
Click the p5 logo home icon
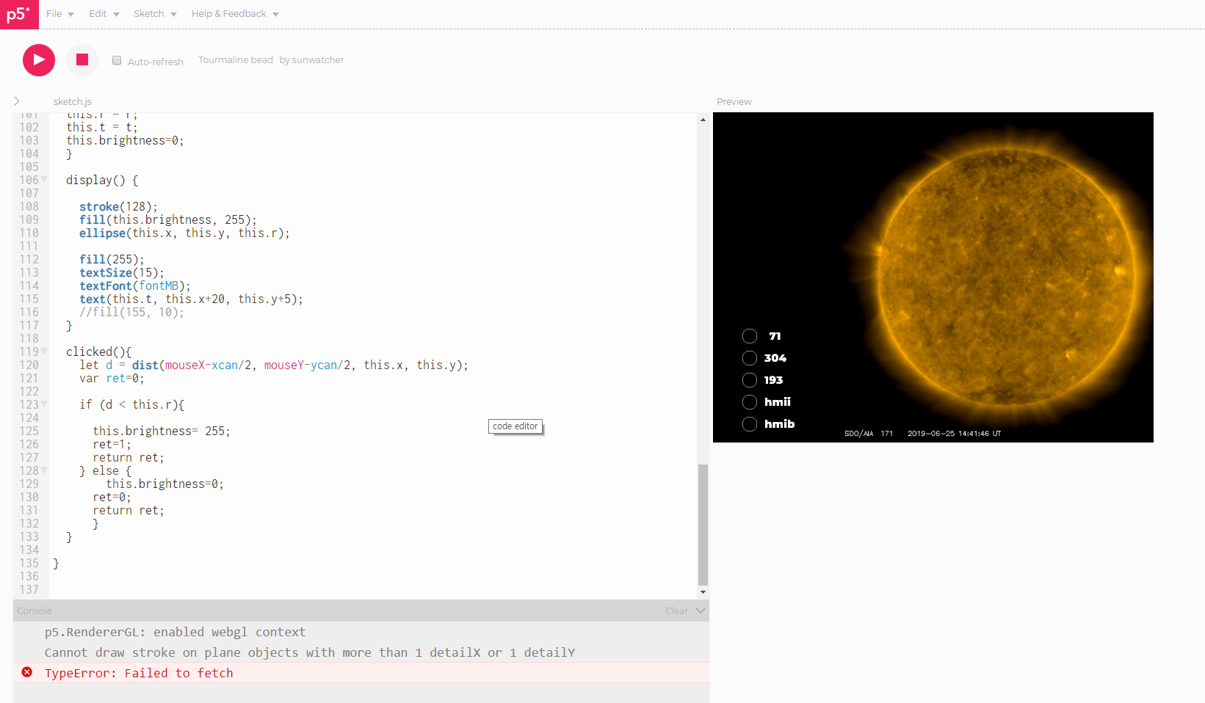point(19,14)
